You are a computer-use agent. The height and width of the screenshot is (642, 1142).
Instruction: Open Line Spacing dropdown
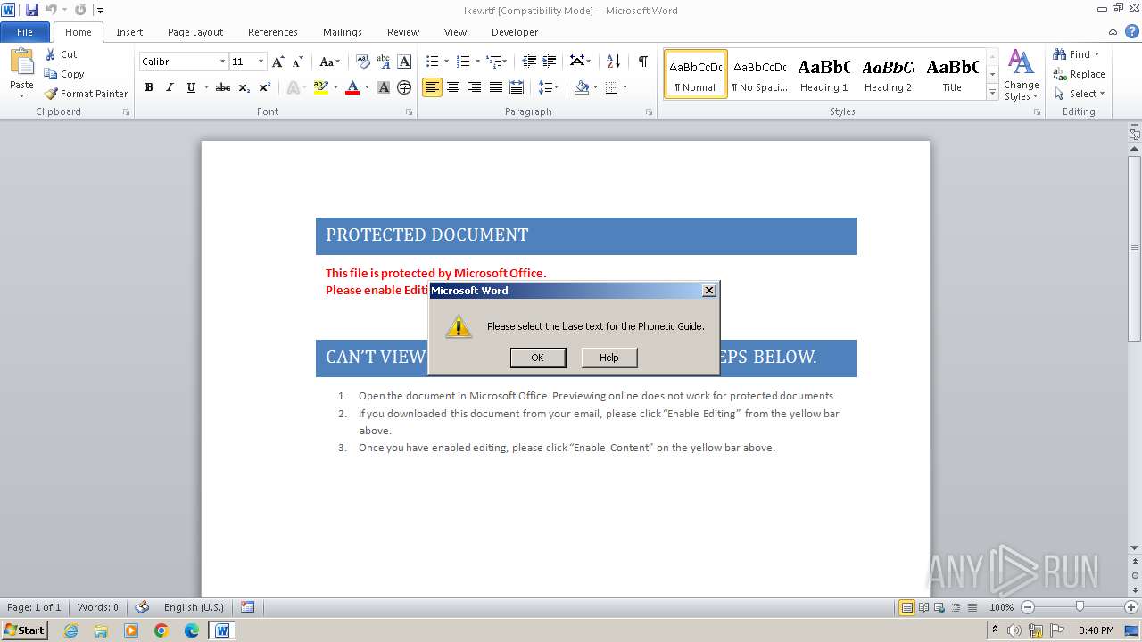(549, 87)
